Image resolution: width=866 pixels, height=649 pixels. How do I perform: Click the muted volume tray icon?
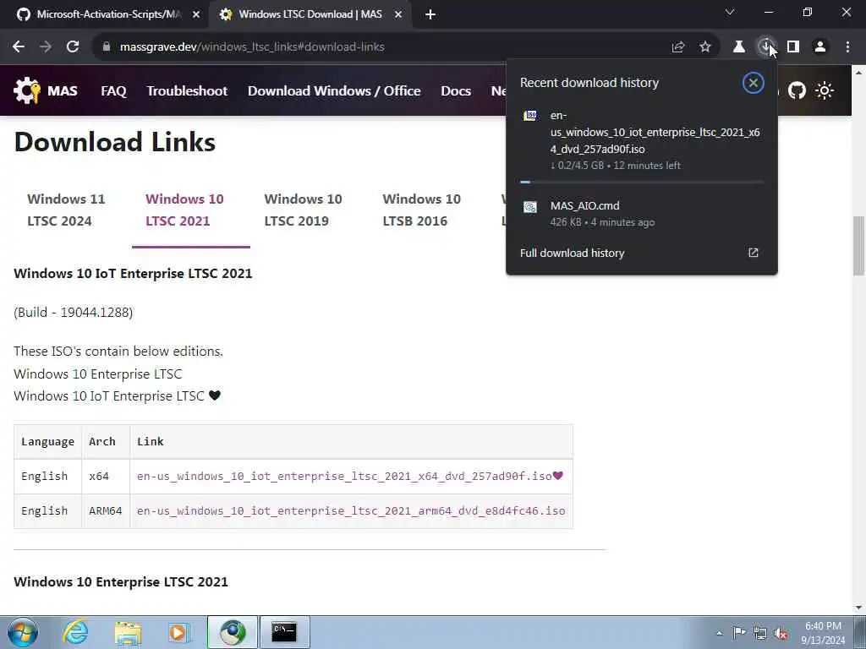pos(781,634)
